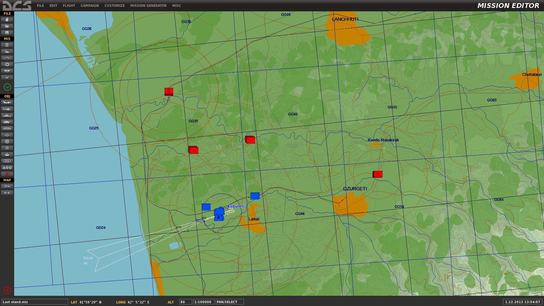Click the red exit icon at bottom-left
The height and width of the screenshot is (306, 544).
7,290
